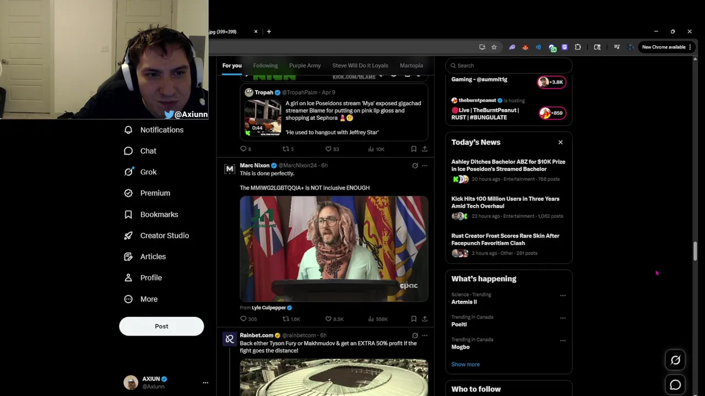This screenshot has width=705, height=396.
Task: Bookmark the Marc Nixon post
Action: (414, 319)
